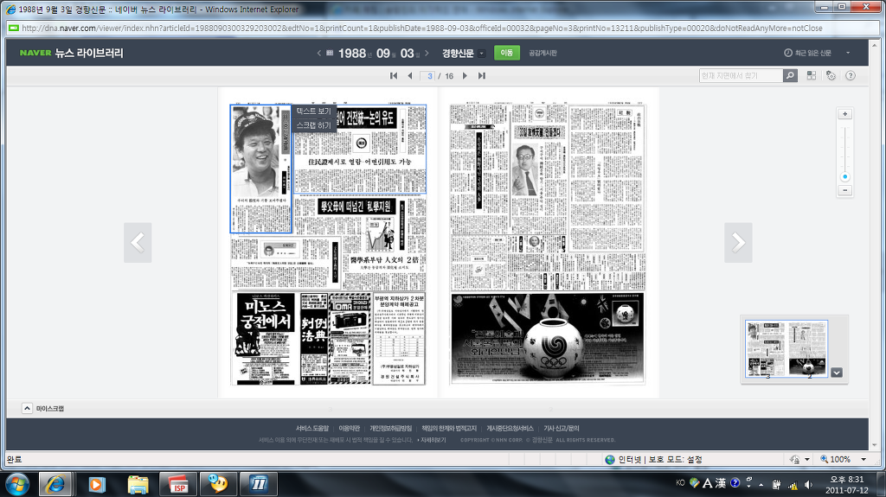
Task: Click the 자세히보기 footer link
Action: [433, 440]
